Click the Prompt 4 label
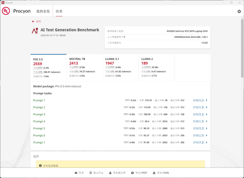Viewport: 244px width, 178px height. [39, 121]
